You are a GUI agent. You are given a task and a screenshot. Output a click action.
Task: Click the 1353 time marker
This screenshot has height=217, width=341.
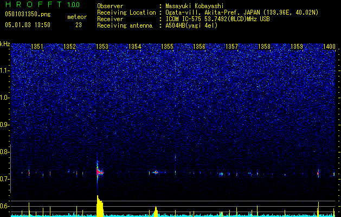102,47
